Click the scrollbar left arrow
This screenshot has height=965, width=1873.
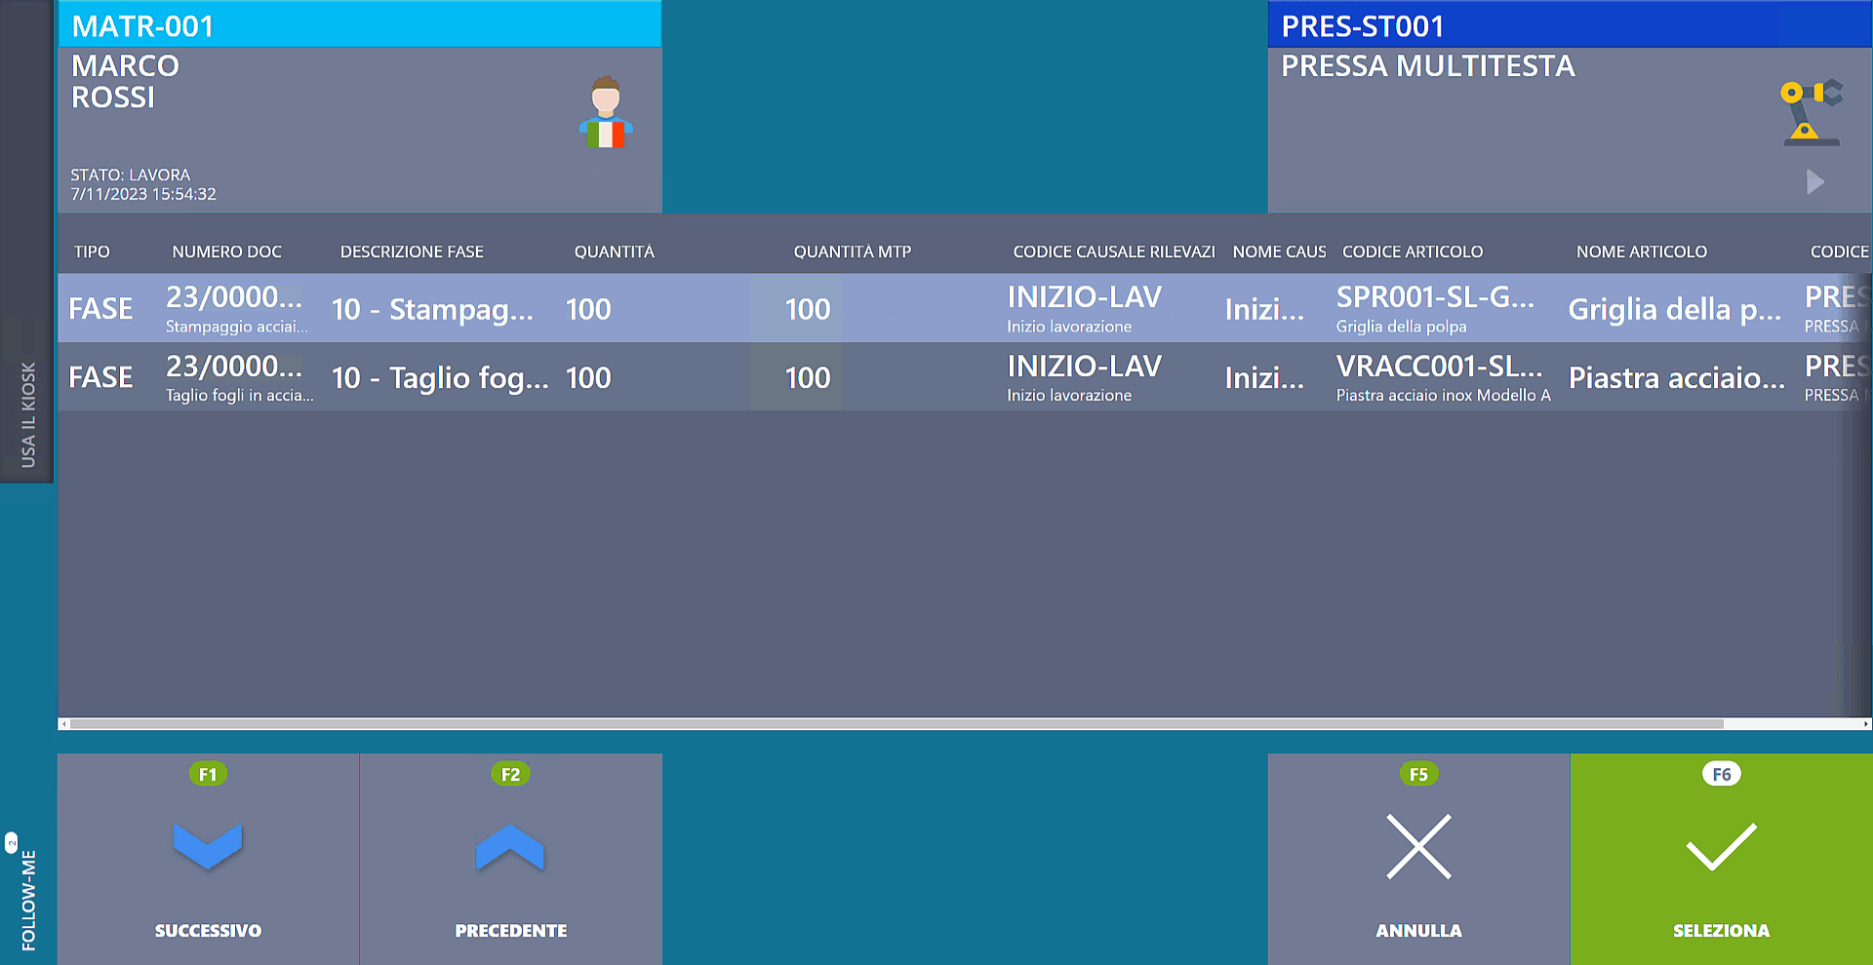[x=63, y=724]
